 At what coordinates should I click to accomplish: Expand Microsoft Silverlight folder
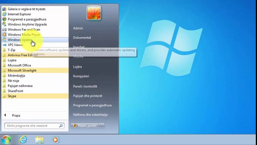click(35, 70)
